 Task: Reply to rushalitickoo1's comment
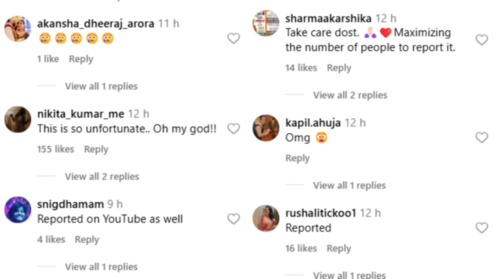339,249
